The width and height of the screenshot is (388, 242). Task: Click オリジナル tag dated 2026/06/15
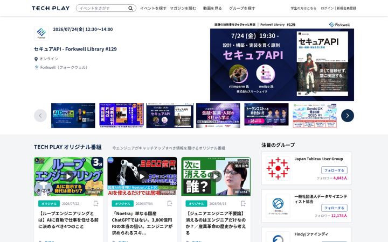tap(196, 203)
